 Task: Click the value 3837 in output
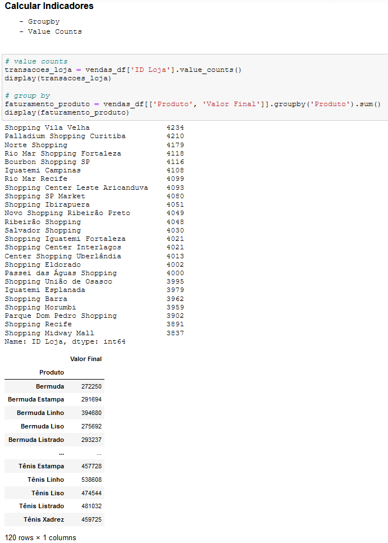click(175, 333)
